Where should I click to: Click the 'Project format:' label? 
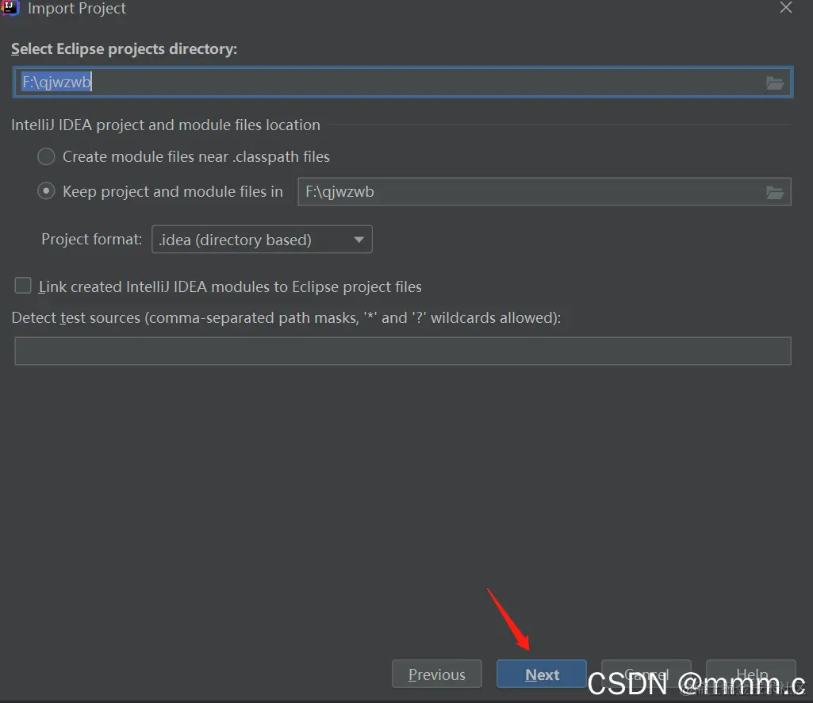[x=91, y=239]
